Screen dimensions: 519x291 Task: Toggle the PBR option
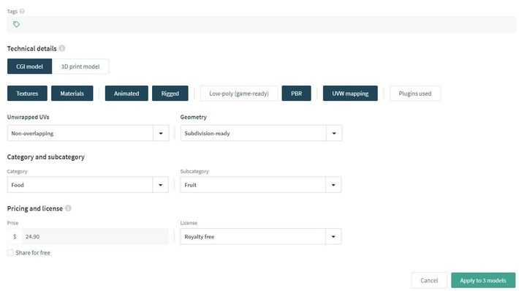(x=296, y=94)
